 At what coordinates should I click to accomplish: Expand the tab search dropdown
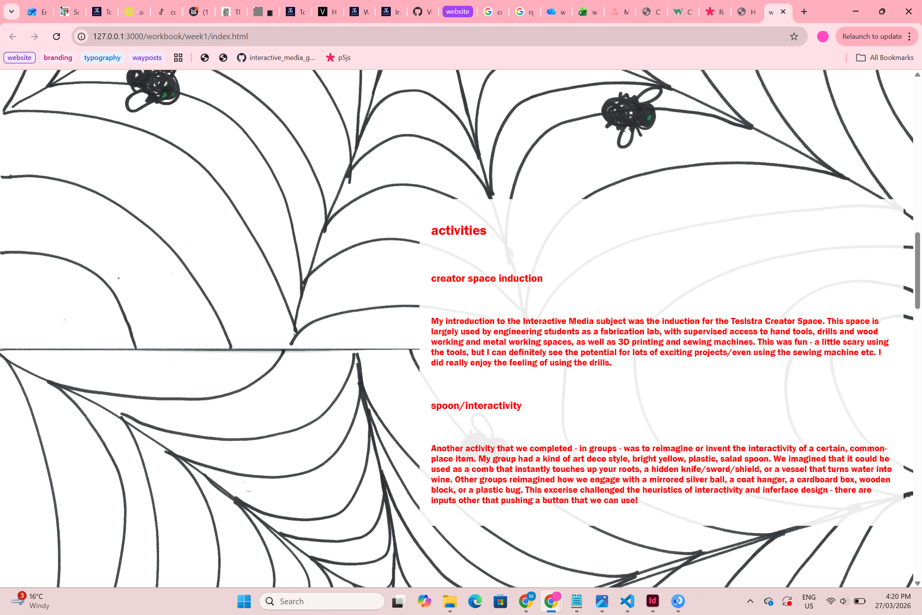click(12, 12)
